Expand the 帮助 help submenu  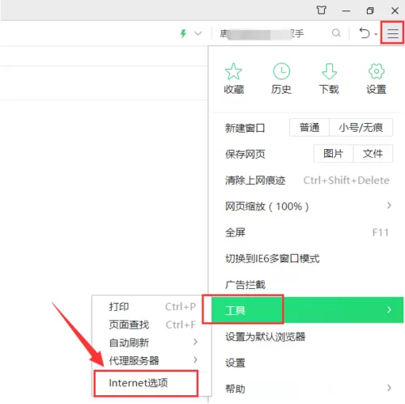(307, 389)
